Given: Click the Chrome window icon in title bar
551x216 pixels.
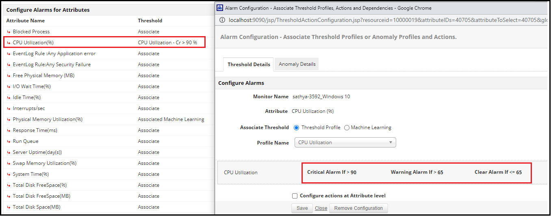Looking at the screenshot, I should [220, 8].
